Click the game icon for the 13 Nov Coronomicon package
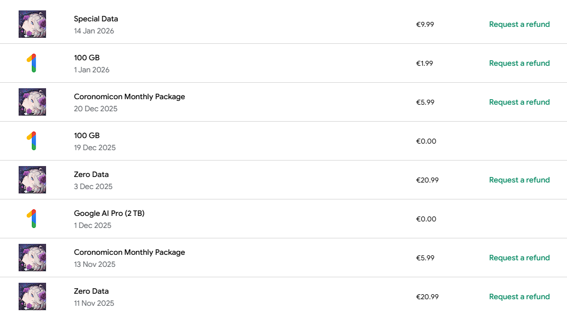 click(32, 258)
